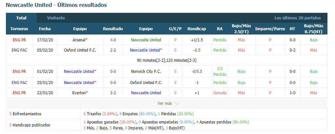Click the Fecha column header

coord(45,29)
